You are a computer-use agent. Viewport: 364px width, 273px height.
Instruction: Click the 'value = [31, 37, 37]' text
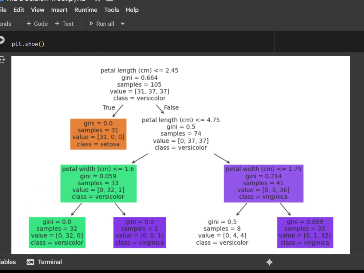(x=139, y=91)
